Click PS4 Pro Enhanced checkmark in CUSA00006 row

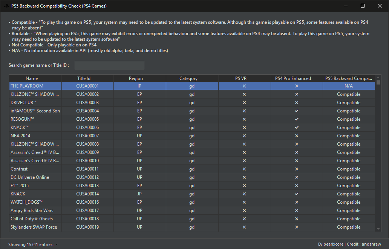tap(297, 128)
